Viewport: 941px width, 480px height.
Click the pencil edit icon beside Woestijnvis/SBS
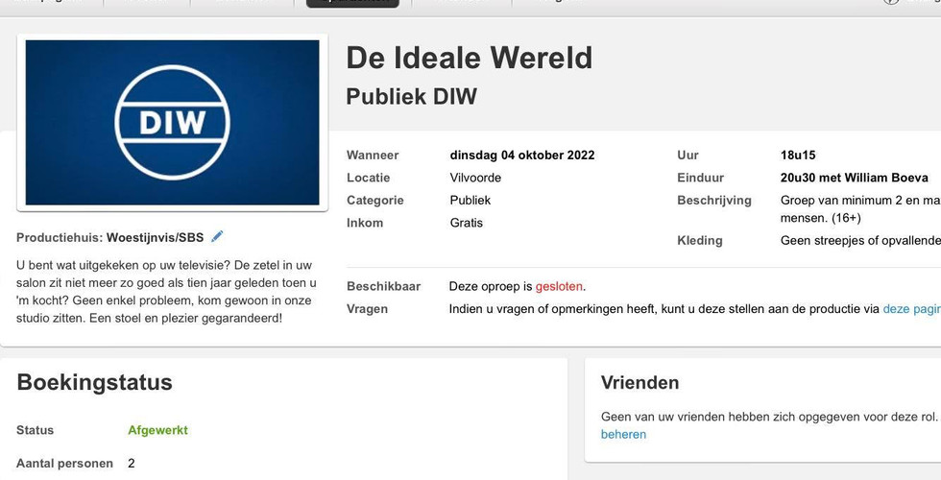217,236
